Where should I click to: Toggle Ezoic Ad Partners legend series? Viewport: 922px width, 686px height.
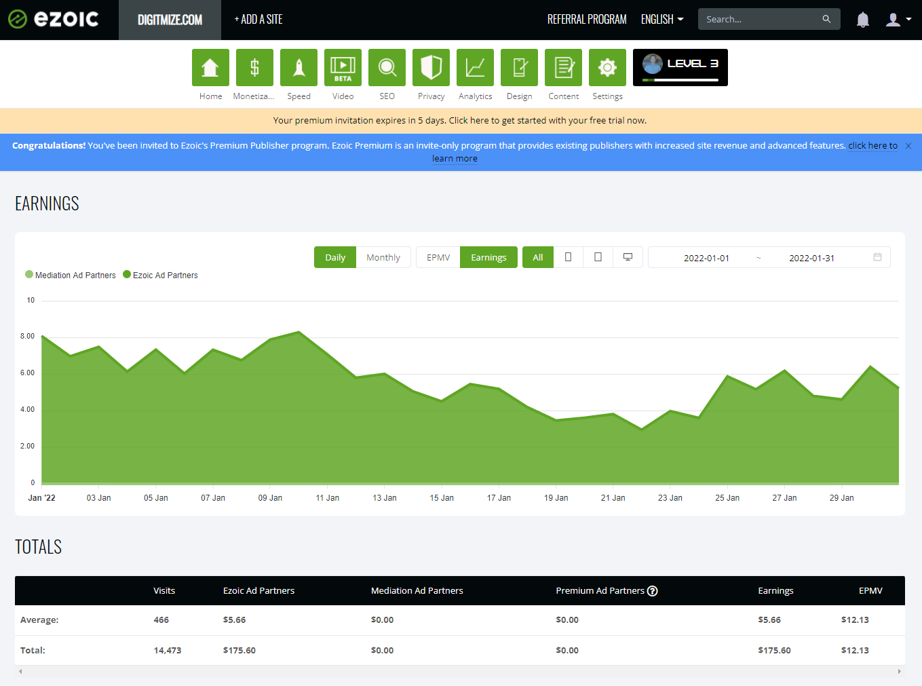[x=161, y=275]
